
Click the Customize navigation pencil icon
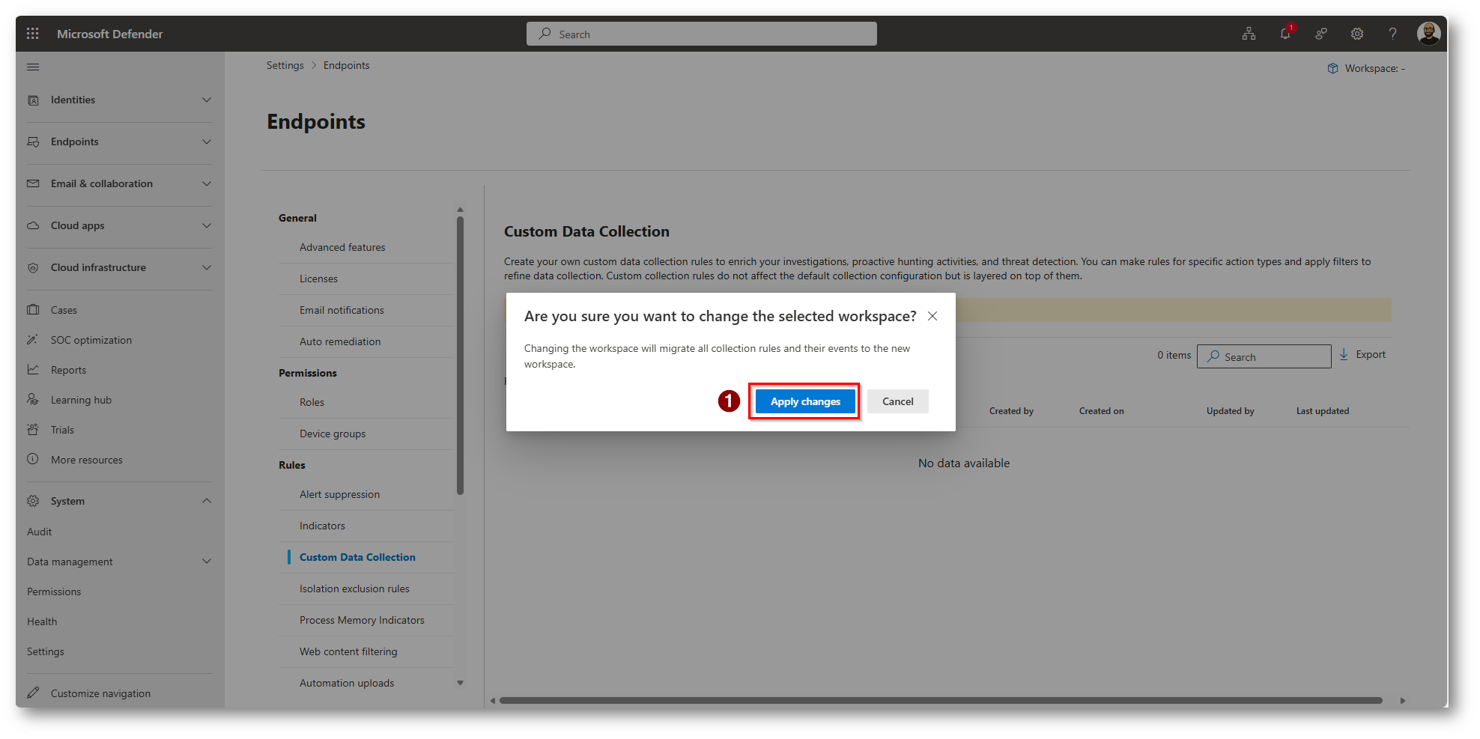33,693
